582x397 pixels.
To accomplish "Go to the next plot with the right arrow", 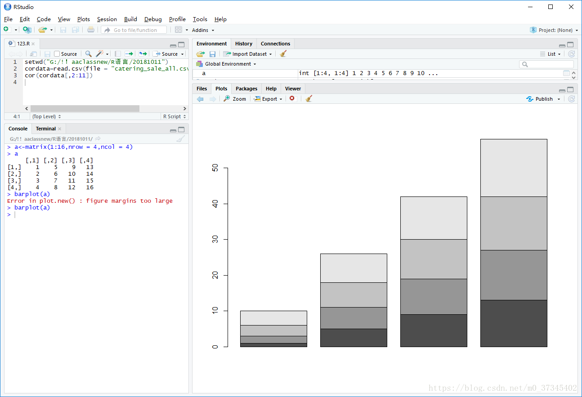I will coord(213,99).
